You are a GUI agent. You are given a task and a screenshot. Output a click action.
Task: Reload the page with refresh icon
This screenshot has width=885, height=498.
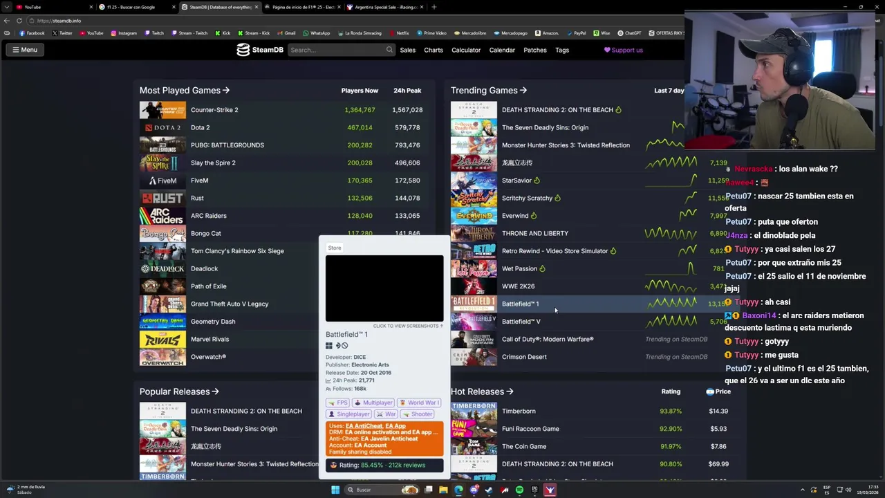19,21
